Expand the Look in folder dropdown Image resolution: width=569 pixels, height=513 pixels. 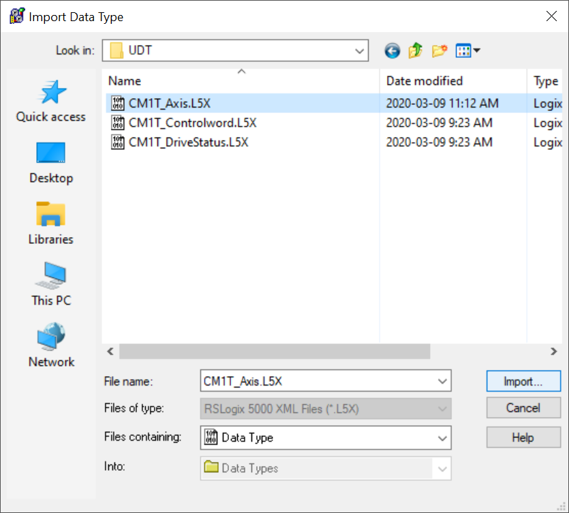pyautogui.click(x=360, y=50)
